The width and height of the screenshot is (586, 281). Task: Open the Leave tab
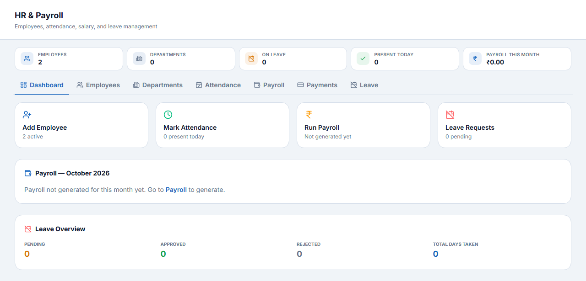[364, 85]
